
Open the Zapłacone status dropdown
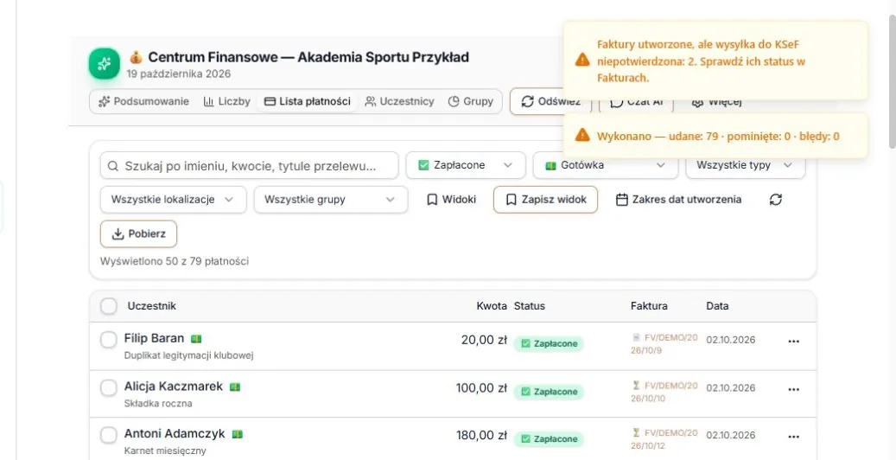[x=466, y=165]
